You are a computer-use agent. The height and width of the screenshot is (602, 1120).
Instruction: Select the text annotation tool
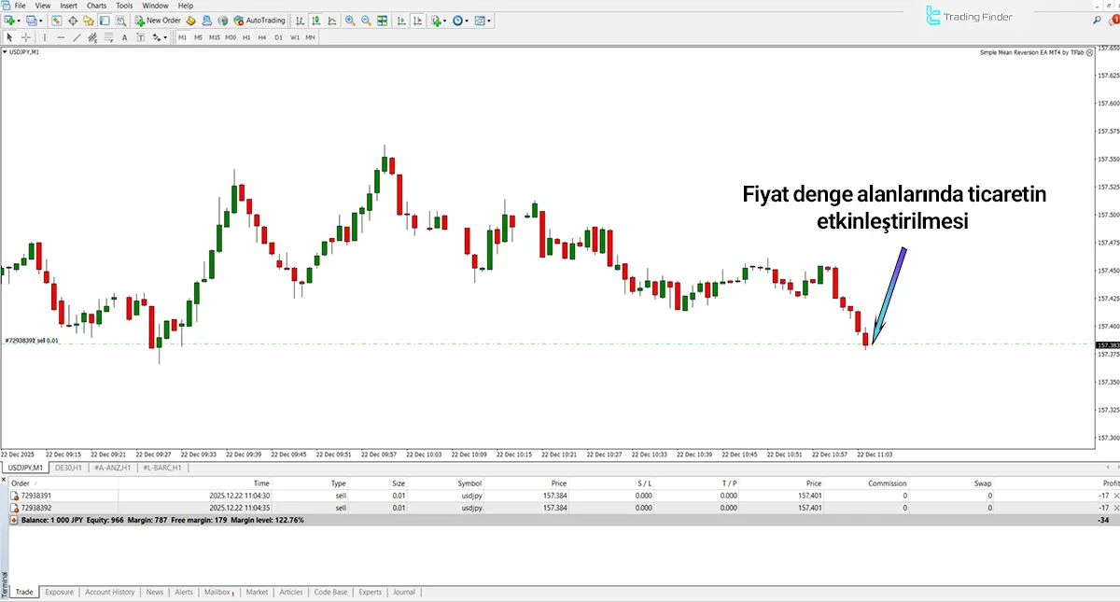(x=124, y=37)
